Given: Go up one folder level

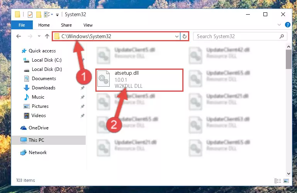Looking at the screenshot, I should (47, 36).
